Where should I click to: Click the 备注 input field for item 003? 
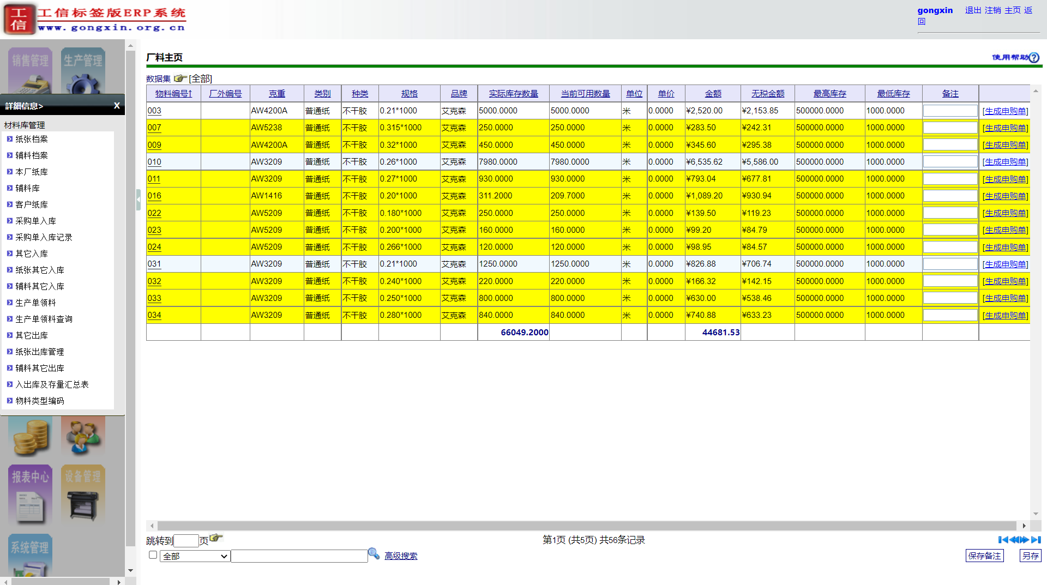950,111
